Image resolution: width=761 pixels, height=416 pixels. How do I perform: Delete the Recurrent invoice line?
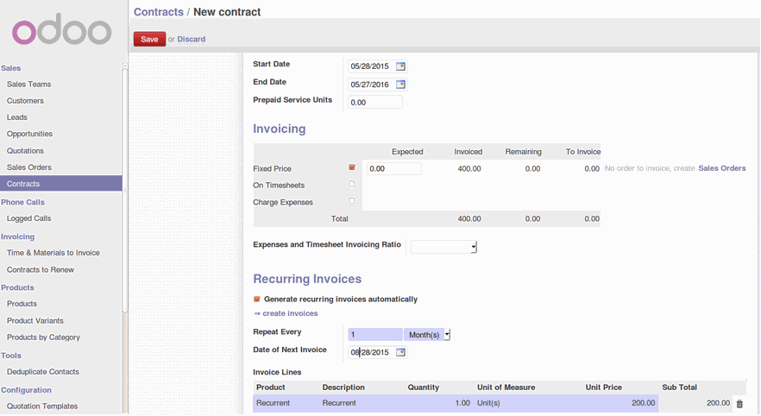coord(739,403)
